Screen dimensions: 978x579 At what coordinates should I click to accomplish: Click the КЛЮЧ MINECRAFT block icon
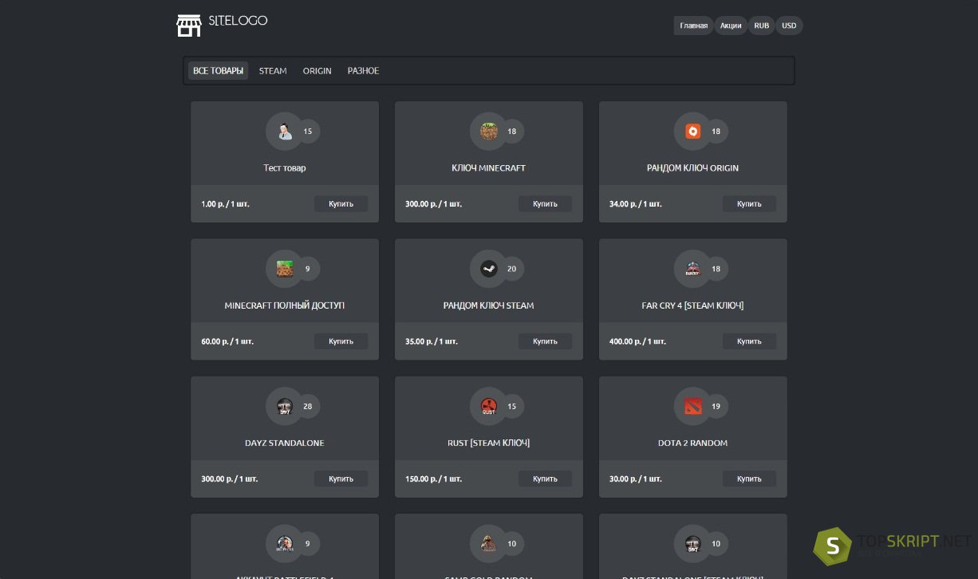coord(489,132)
